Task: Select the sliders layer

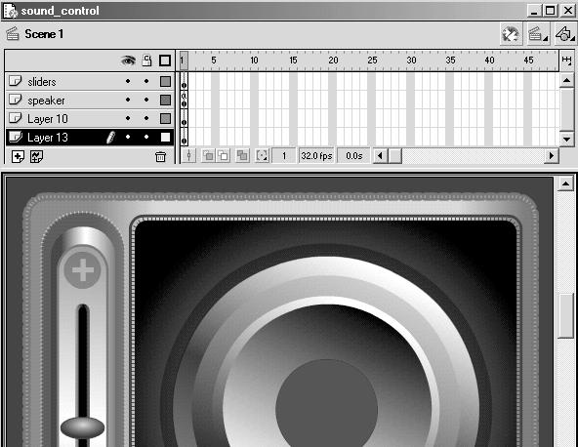Action: (90, 81)
